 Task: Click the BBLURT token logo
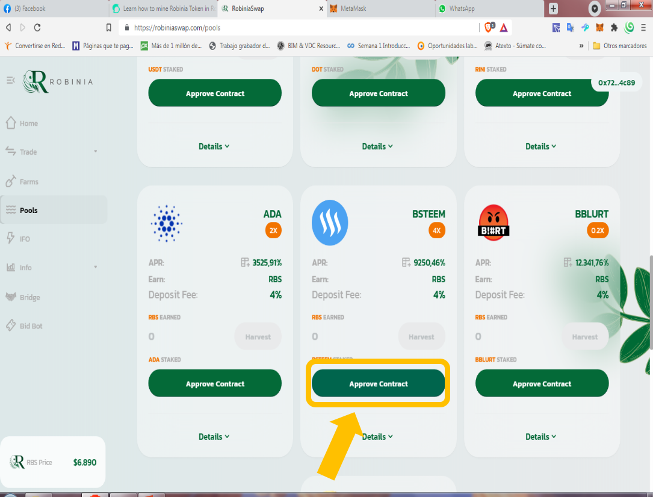pos(494,223)
